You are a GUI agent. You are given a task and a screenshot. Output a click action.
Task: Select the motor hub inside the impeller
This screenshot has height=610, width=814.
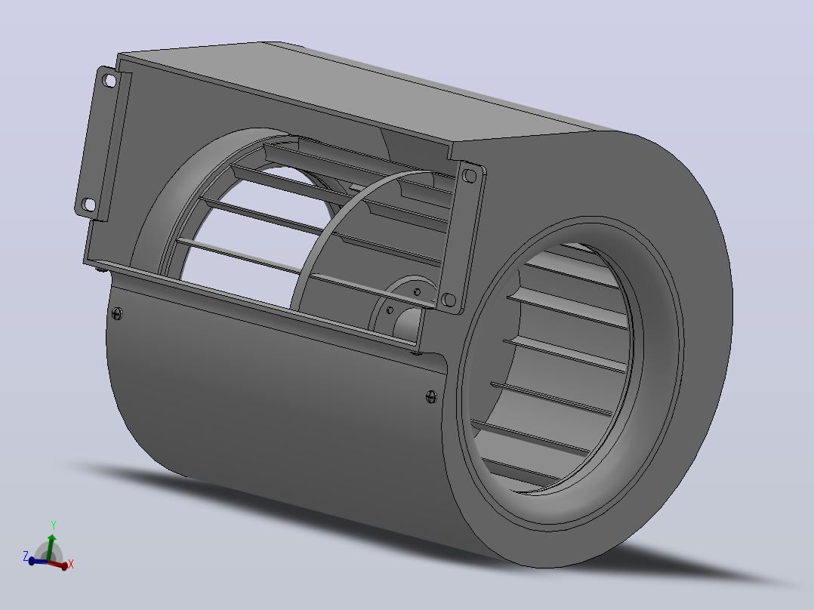click(x=403, y=312)
